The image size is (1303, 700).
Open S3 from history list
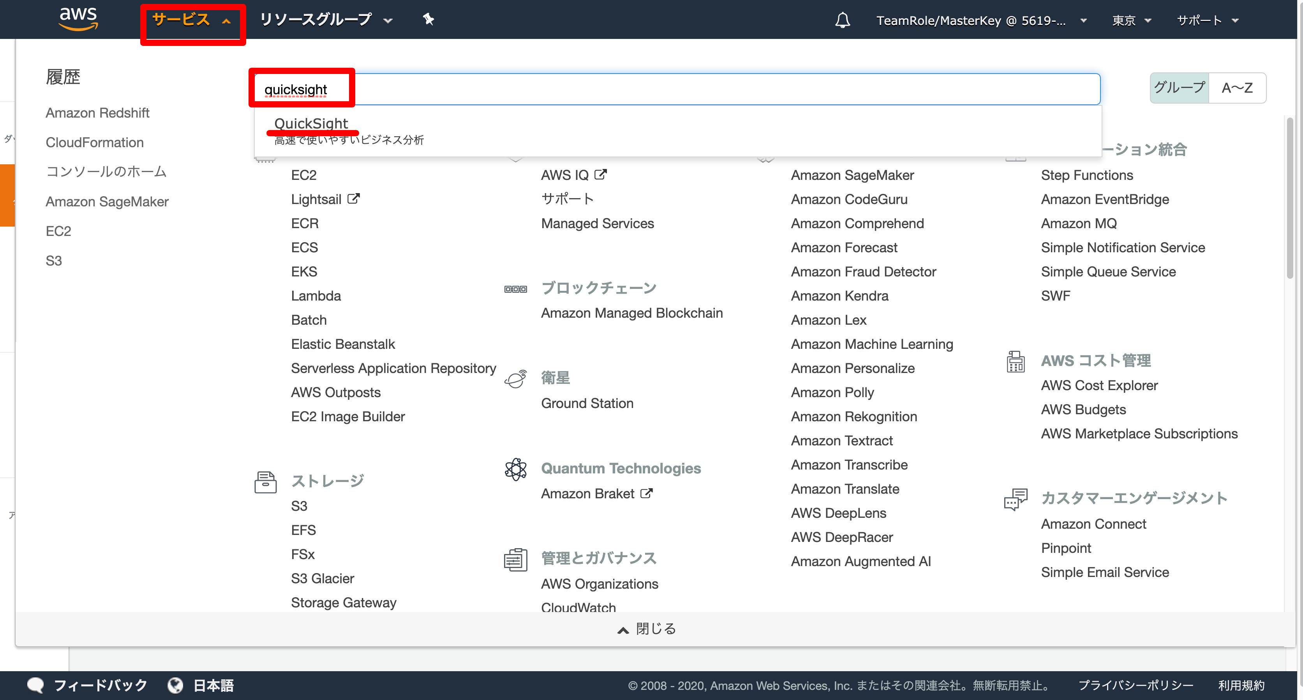[x=54, y=261]
